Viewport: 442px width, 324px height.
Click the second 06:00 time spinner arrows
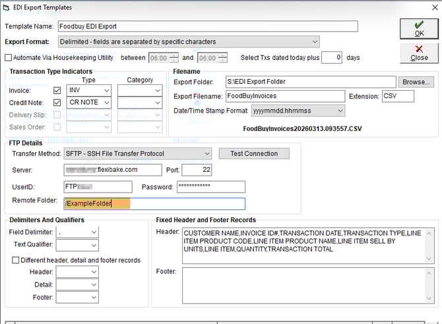pos(223,58)
